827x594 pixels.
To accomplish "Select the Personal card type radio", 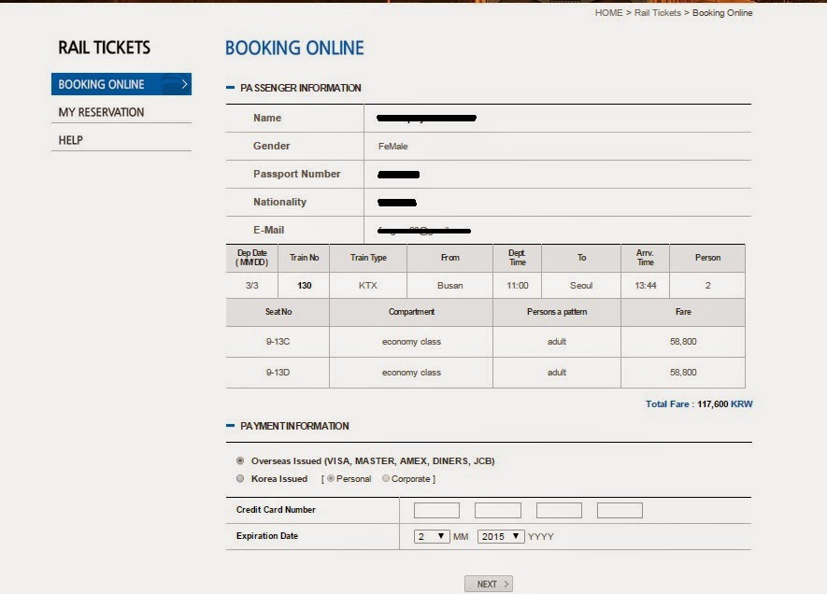I will [x=331, y=479].
